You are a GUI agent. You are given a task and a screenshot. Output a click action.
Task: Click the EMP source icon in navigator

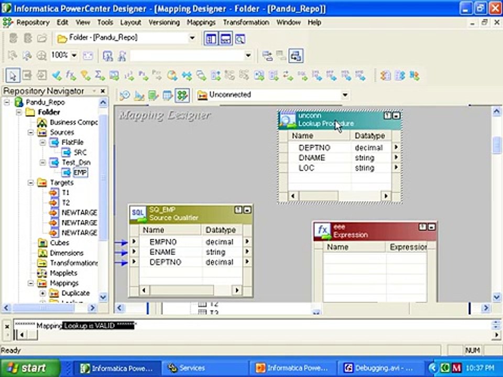tap(66, 172)
